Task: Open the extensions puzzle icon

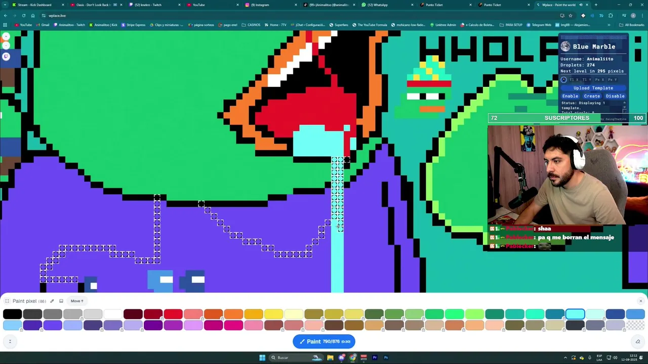Action: [611, 16]
